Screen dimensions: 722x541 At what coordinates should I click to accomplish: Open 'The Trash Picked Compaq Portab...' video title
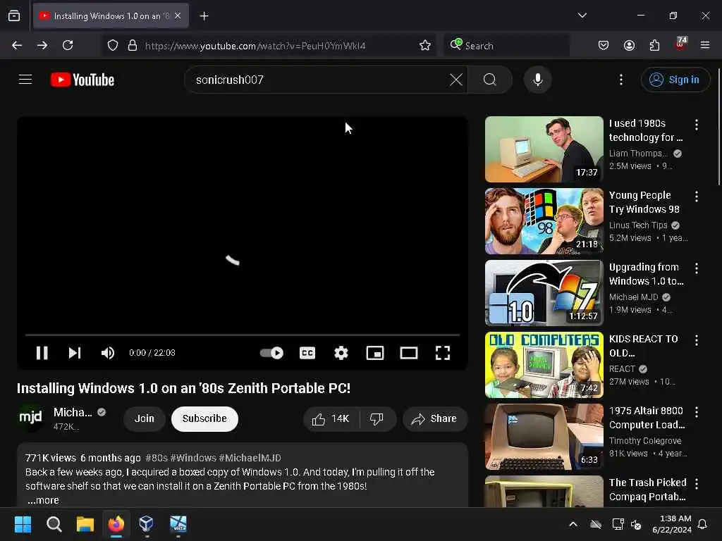point(647,490)
